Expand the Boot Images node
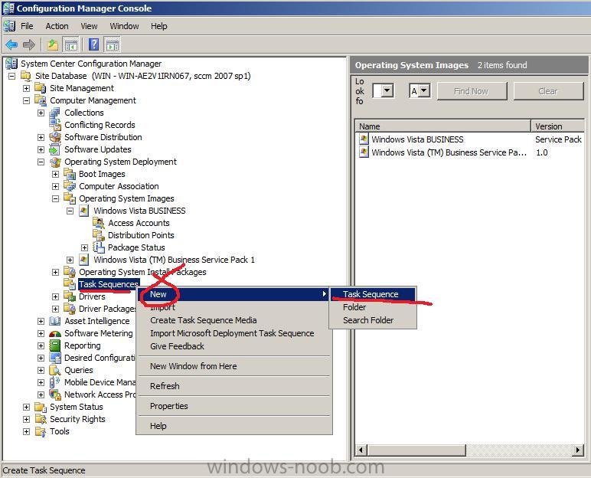The height and width of the screenshot is (478, 591). (55, 174)
